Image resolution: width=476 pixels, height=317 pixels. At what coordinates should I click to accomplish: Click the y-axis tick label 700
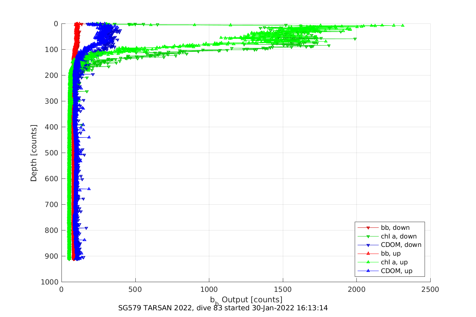[51, 205]
